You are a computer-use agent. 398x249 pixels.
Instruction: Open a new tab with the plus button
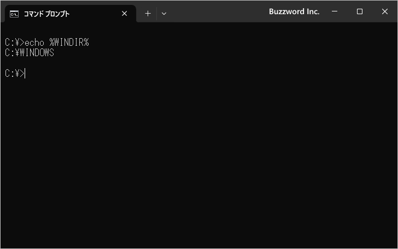click(148, 14)
